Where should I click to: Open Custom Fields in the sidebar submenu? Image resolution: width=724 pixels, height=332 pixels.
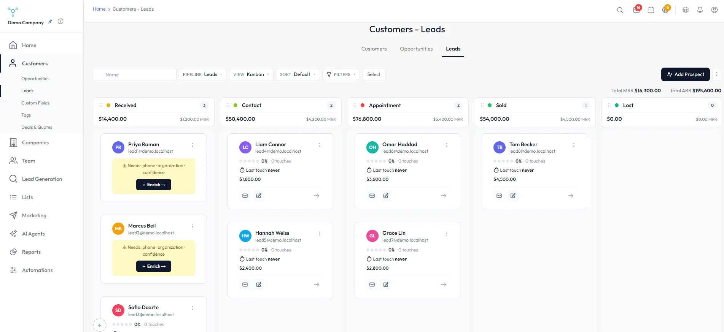35,103
